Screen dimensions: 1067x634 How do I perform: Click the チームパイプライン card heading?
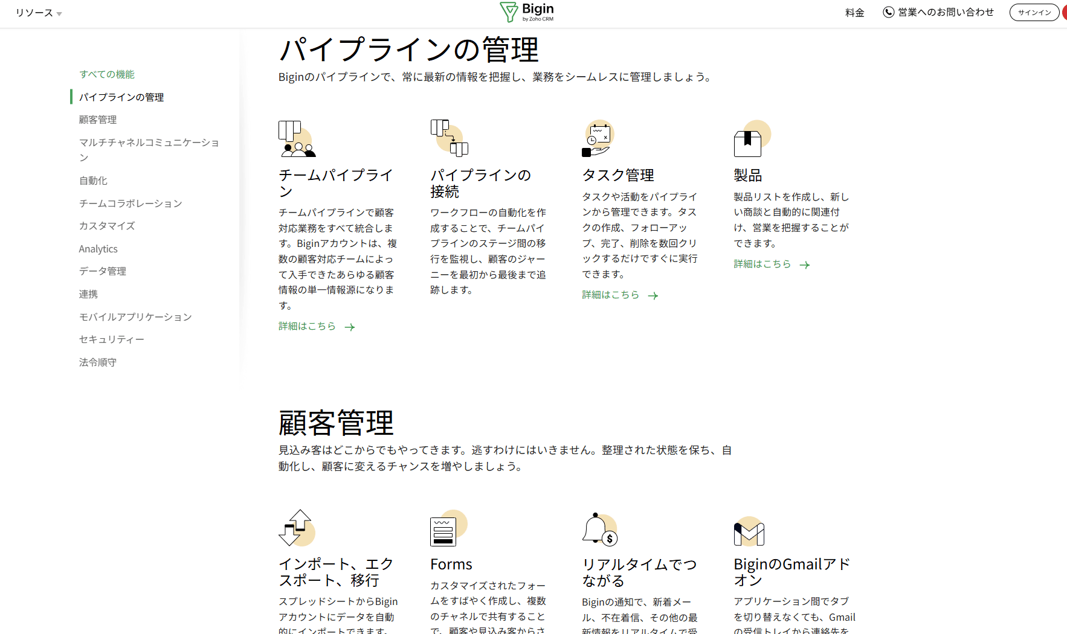coord(336,183)
